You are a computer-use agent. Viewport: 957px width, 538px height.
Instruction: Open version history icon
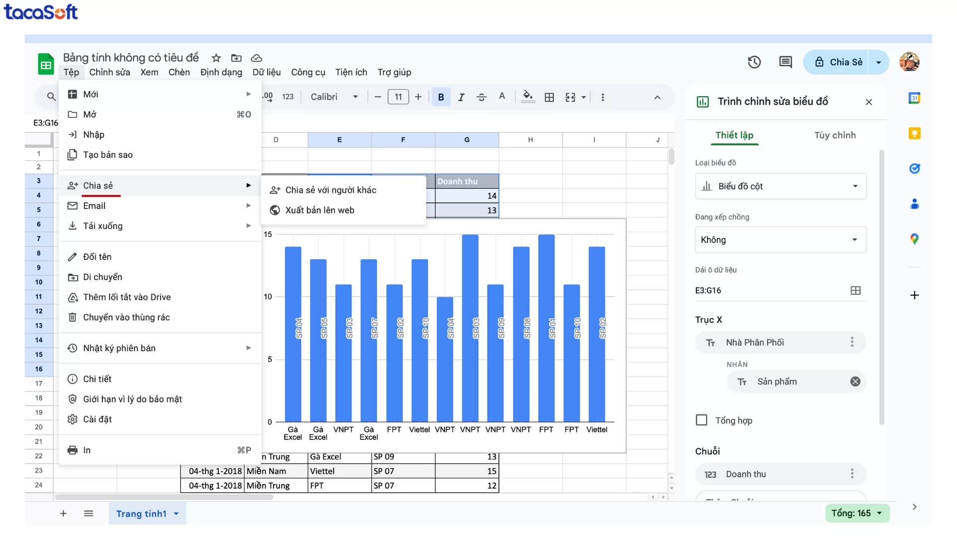754,62
